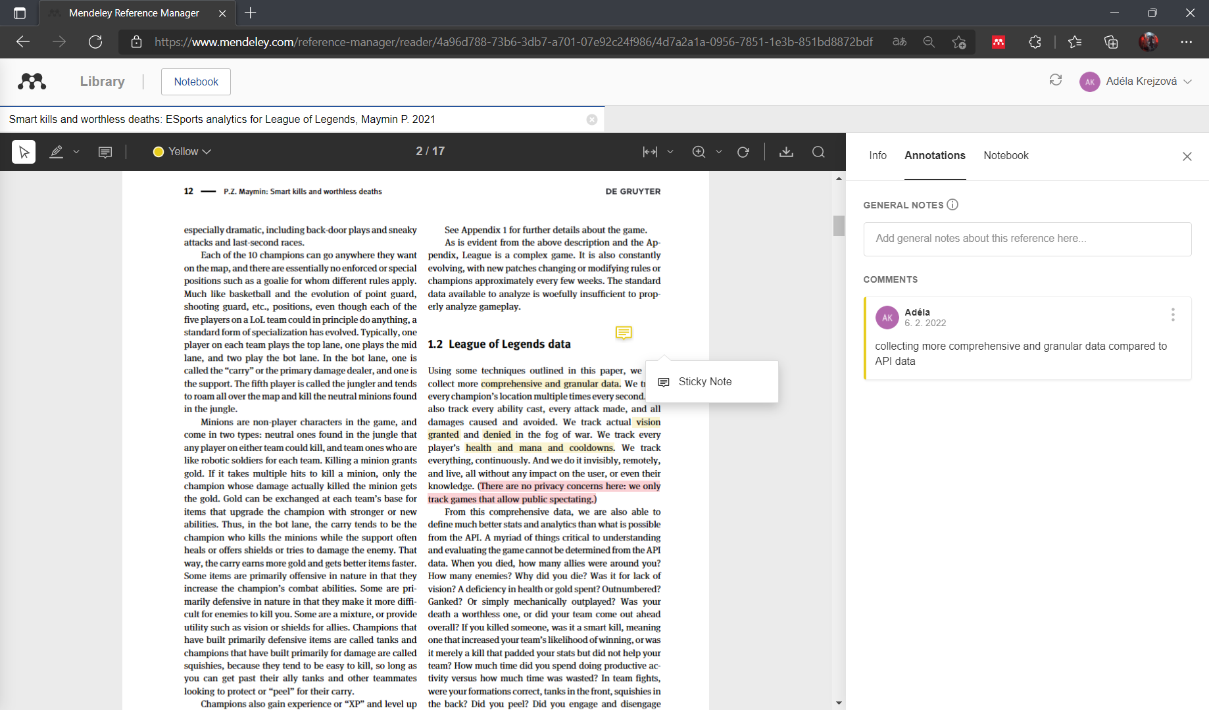Add page to favorites star
1209x710 pixels.
(x=959, y=42)
